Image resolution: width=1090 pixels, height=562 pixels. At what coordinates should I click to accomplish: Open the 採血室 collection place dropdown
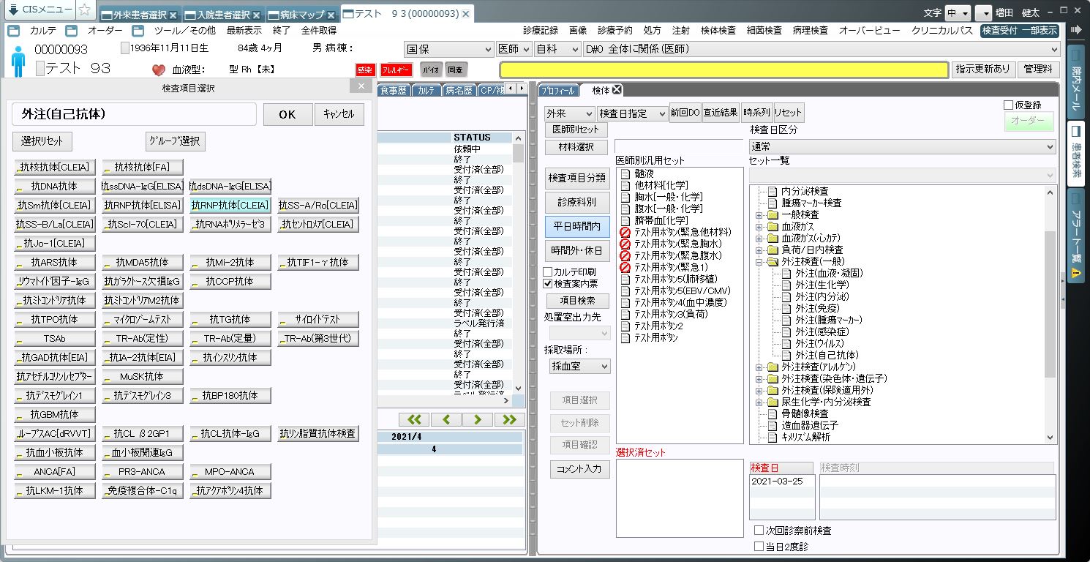tap(580, 366)
